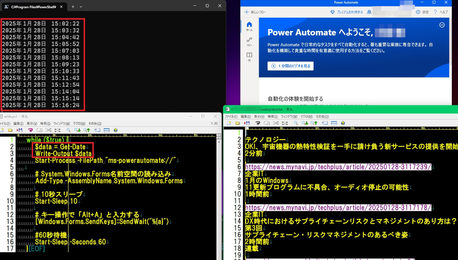This screenshot has height=260, width=458.
Task: Open the PowerShell tab dropdown chevron
Action: point(81,6)
